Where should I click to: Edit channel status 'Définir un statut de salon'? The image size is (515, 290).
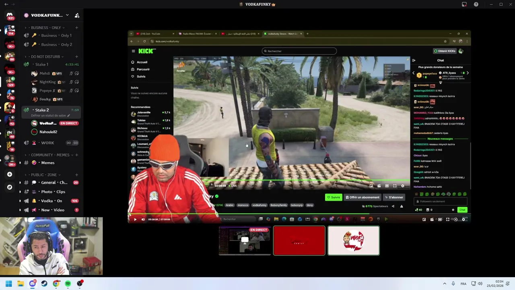pos(51,116)
